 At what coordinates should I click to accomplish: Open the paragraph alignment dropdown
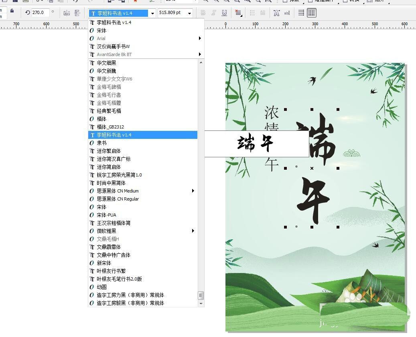(239, 13)
